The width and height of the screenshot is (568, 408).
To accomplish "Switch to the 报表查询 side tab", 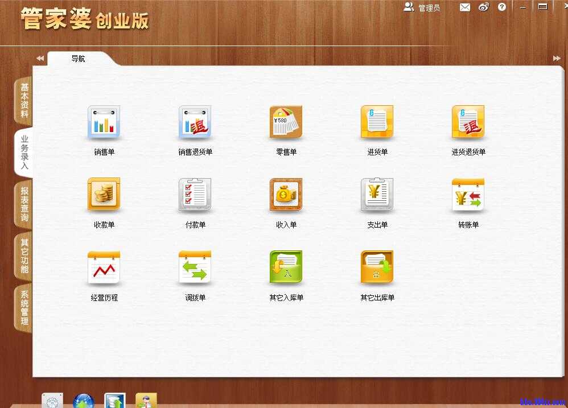I will point(24,204).
